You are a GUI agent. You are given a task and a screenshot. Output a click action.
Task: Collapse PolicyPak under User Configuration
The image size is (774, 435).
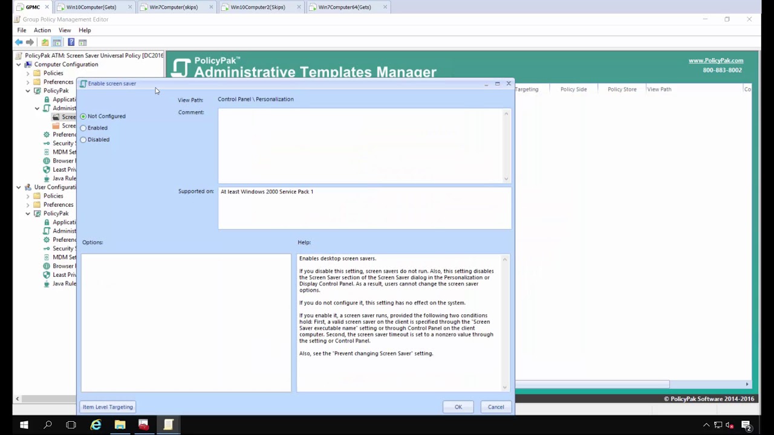pos(28,213)
